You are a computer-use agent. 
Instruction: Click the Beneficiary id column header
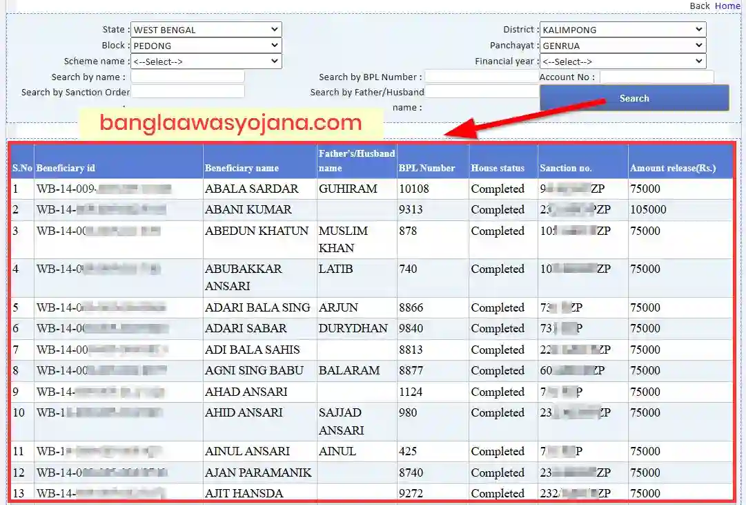click(66, 168)
